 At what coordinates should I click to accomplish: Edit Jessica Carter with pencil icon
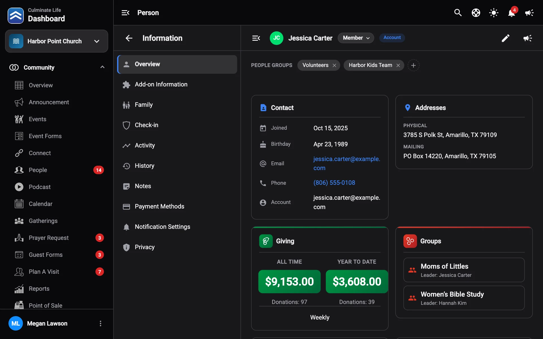coord(506,38)
